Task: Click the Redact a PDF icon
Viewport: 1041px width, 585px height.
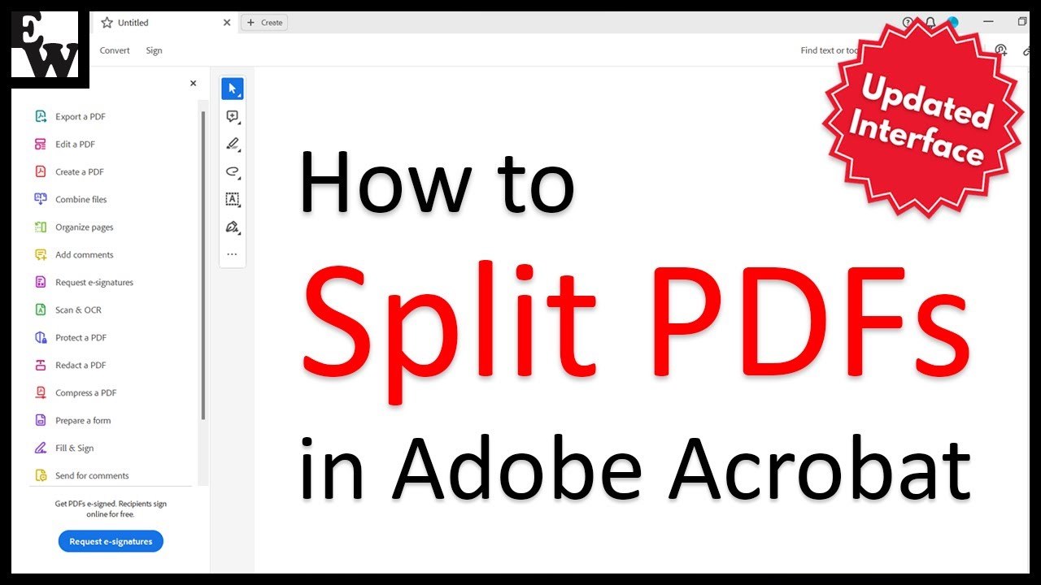Action: [x=41, y=365]
